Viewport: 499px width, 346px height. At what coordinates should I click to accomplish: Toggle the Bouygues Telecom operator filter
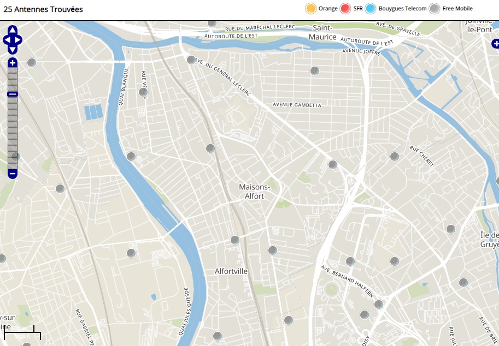tap(371, 9)
